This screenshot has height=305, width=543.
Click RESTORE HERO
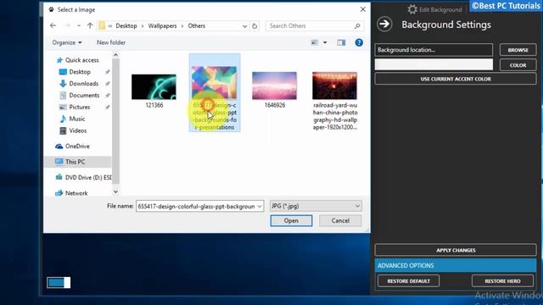(502, 280)
